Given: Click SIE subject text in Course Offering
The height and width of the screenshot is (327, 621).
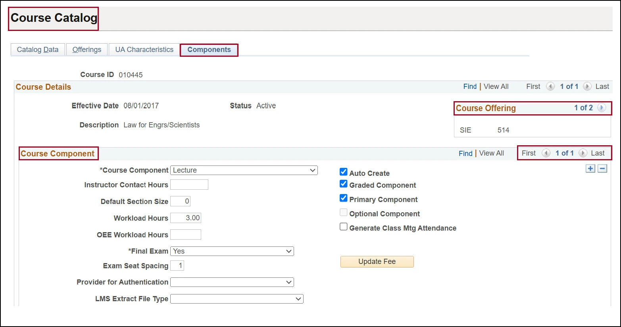Looking at the screenshot, I should click(x=465, y=130).
